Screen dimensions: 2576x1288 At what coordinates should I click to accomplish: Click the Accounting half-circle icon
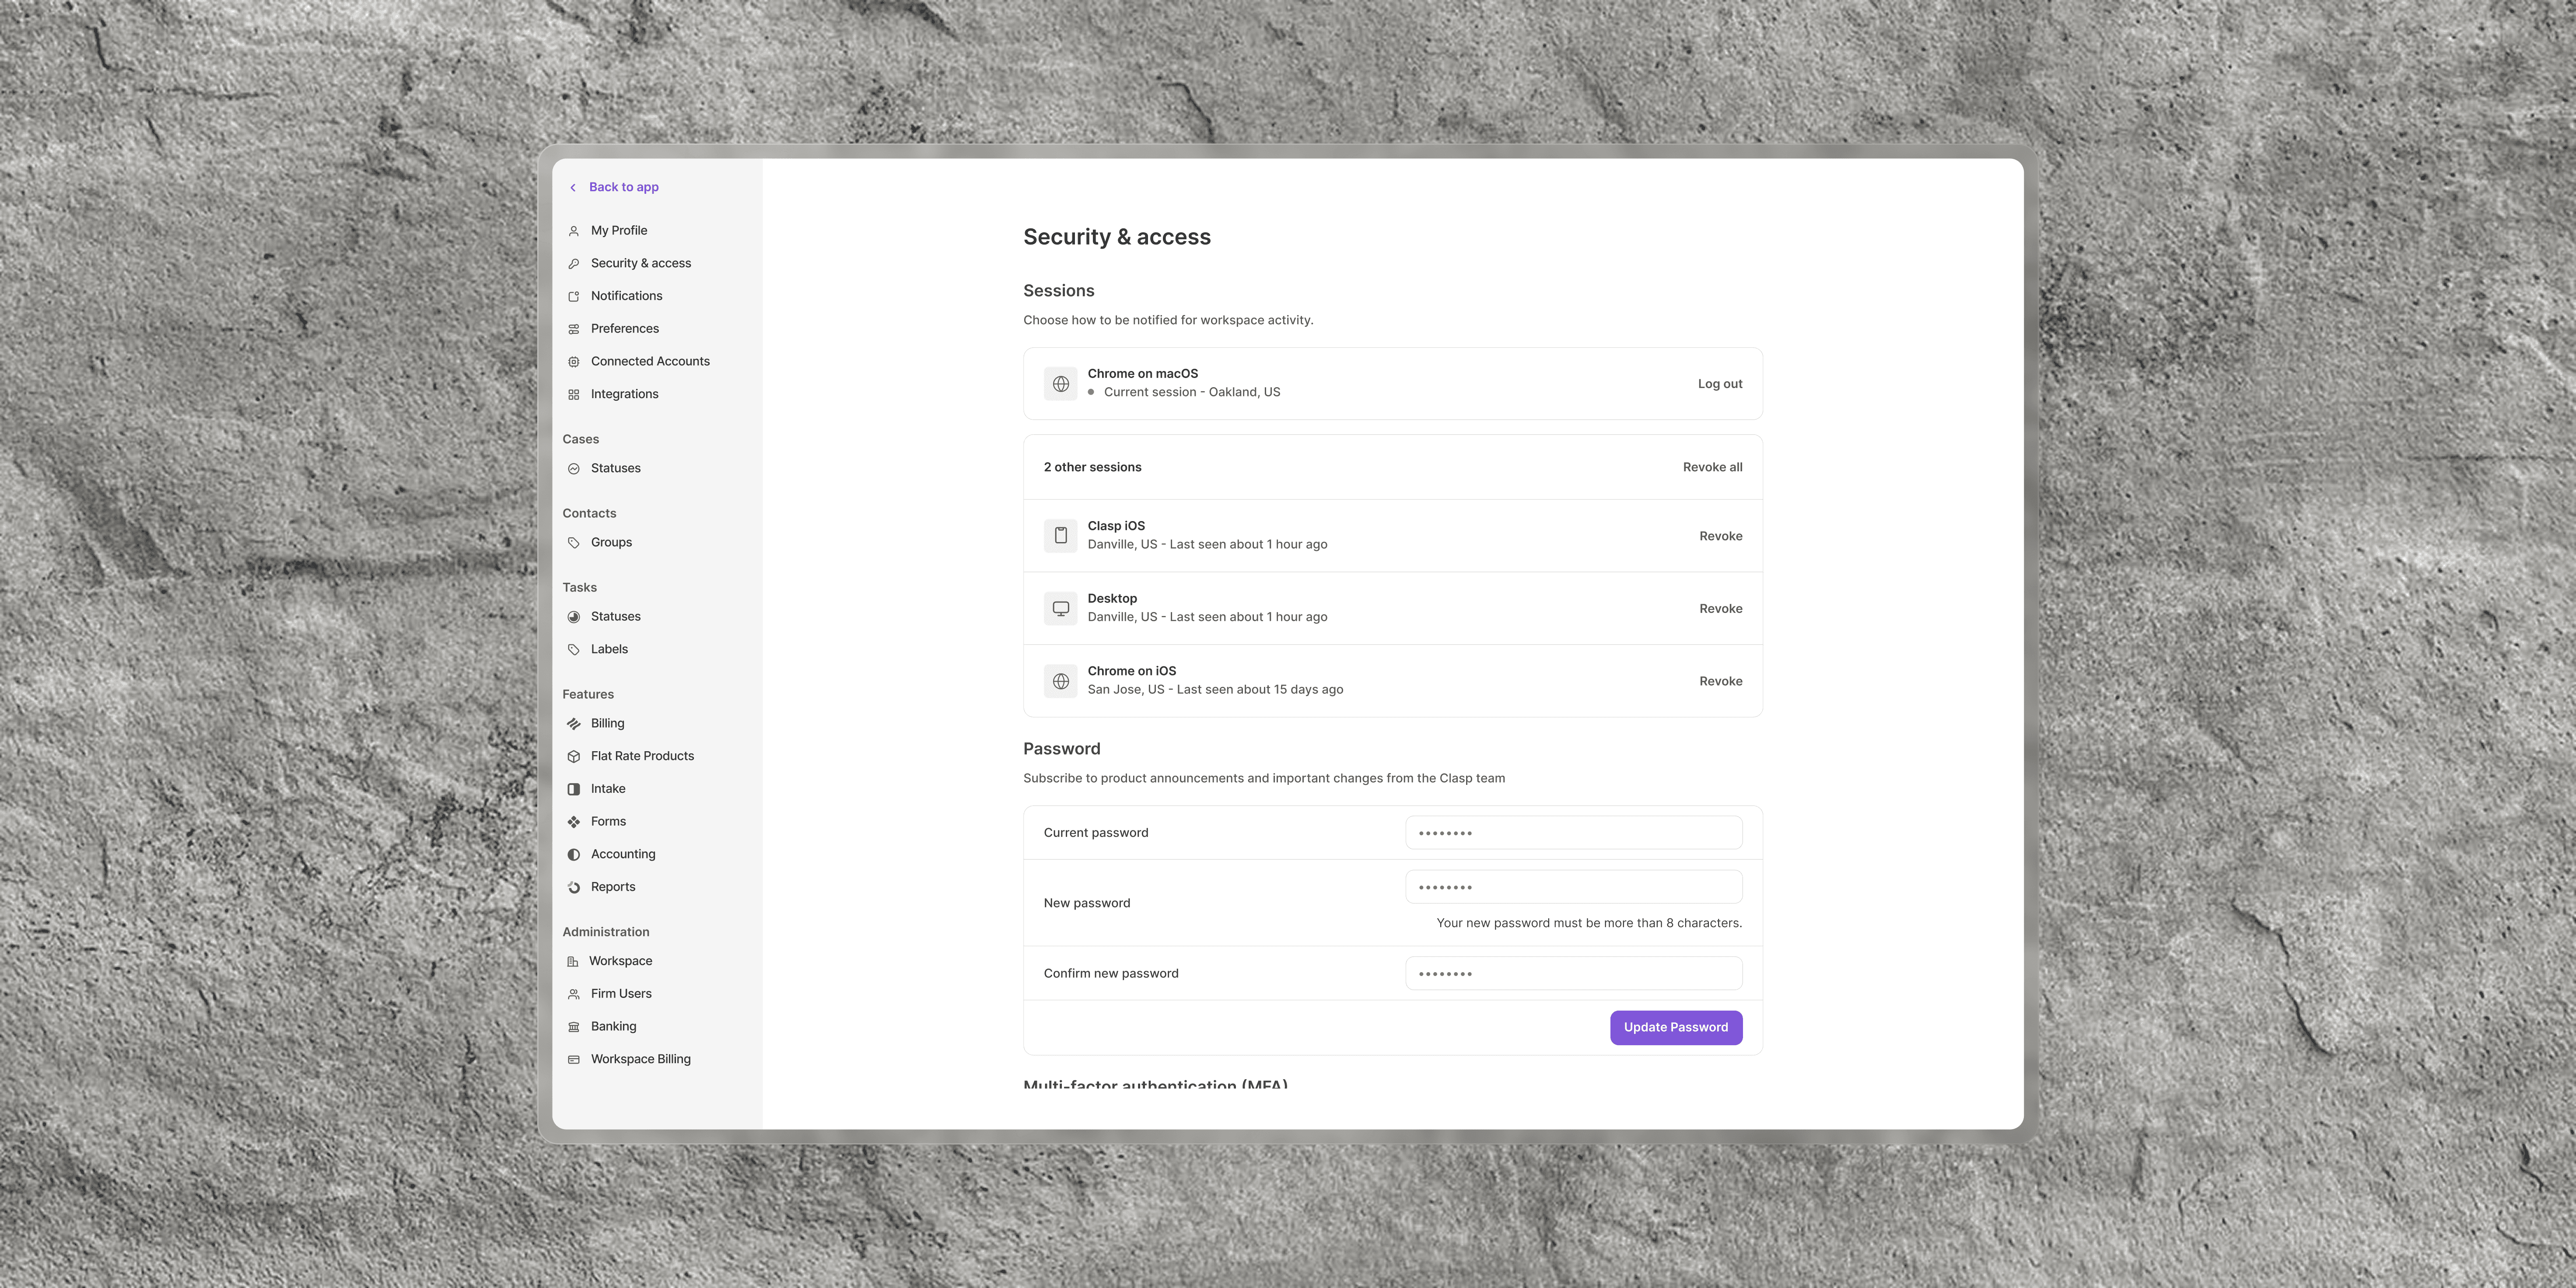(x=574, y=855)
